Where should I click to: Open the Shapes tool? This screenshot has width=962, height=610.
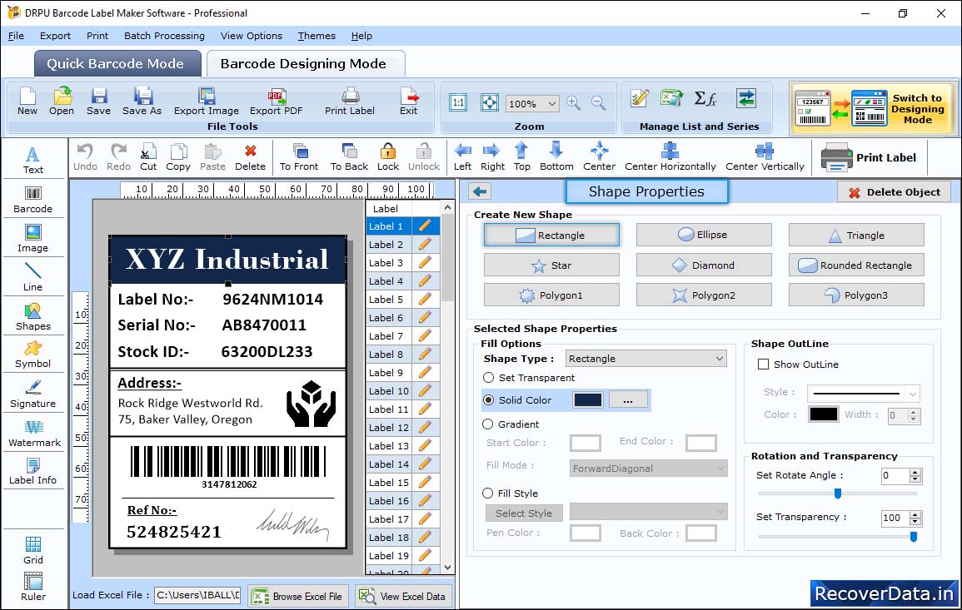click(33, 316)
